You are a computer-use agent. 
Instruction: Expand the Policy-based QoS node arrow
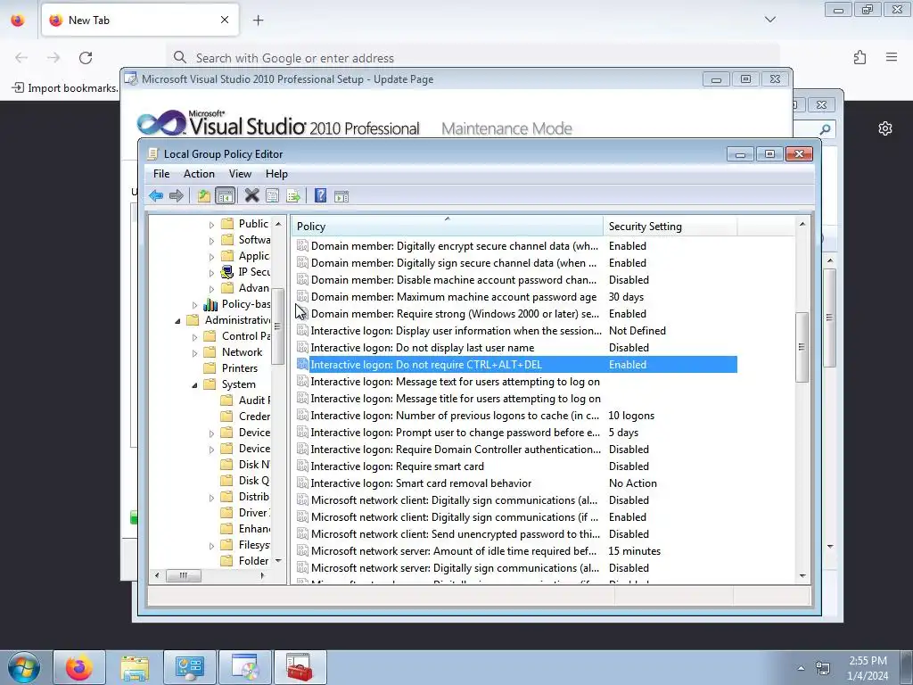[195, 305]
